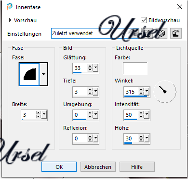
Task: Open the Intensität slider popup arrow
Action: [x=147, y=115]
